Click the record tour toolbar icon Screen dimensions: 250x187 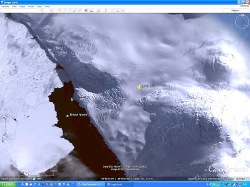click(79, 10)
